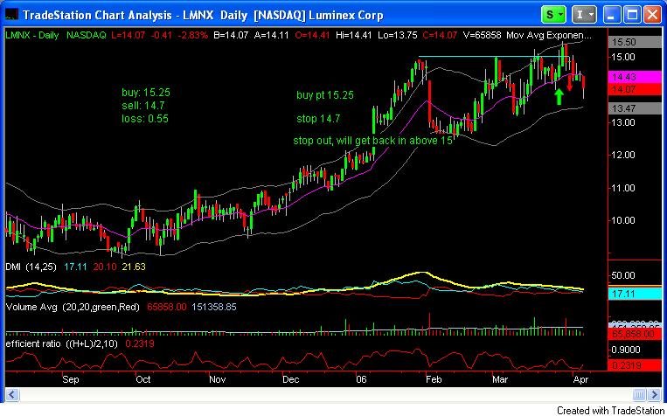Click the Sep label on the date axis
The width and height of the screenshot is (667, 416).
click(71, 379)
